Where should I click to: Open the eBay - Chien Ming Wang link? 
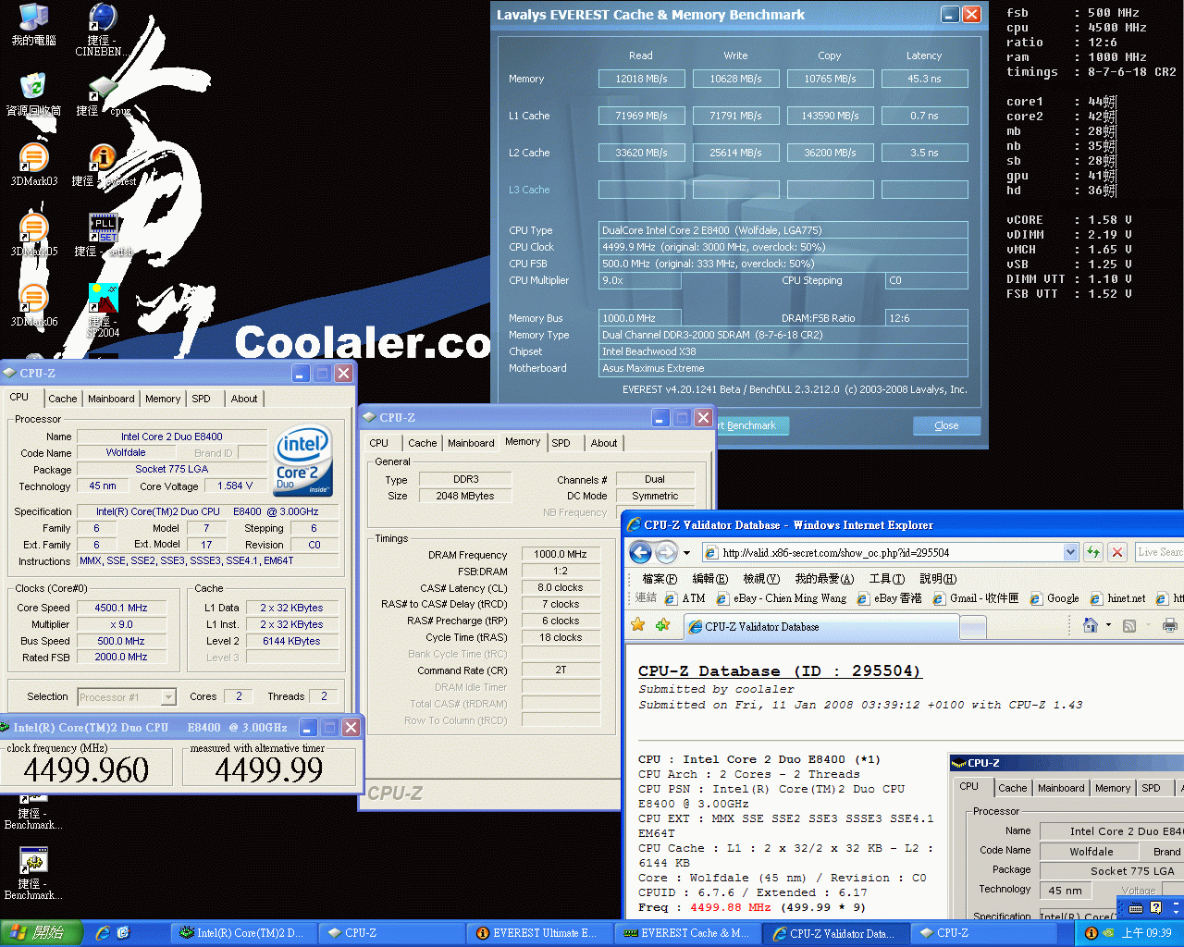pos(782,598)
